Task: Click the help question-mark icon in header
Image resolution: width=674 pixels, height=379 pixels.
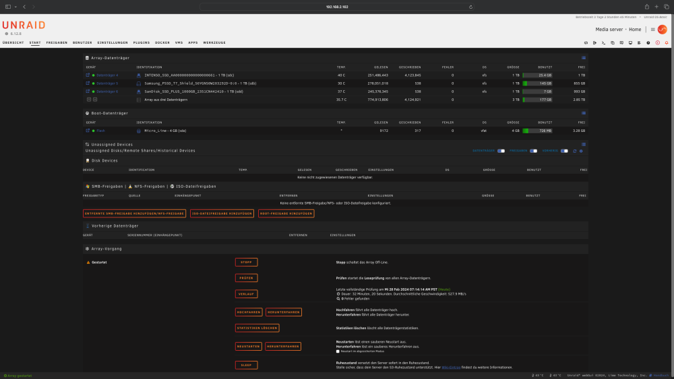Action: pyautogui.click(x=648, y=43)
